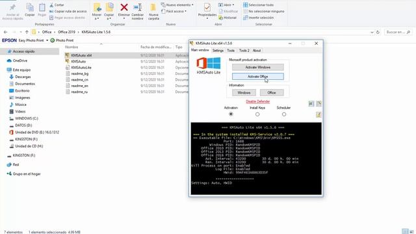Click Office in the address breadcrumb
This screenshot has width=416, height=234.
[47, 32]
